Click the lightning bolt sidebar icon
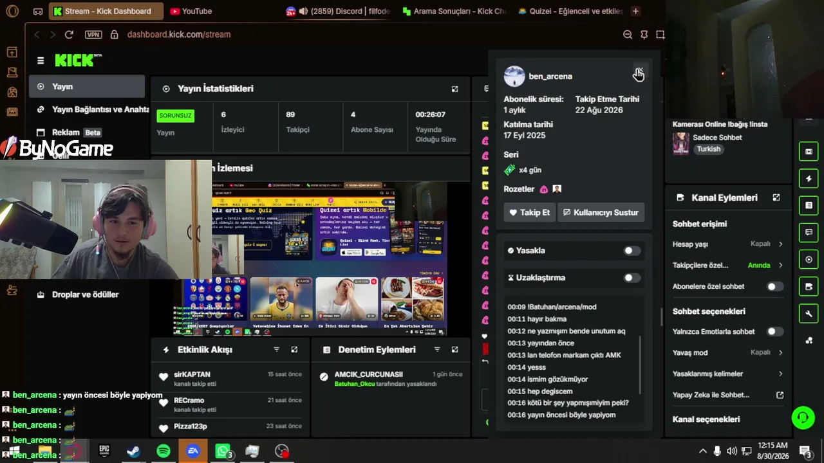This screenshot has width=824, height=463. pyautogui.click(x=809, y=178)
